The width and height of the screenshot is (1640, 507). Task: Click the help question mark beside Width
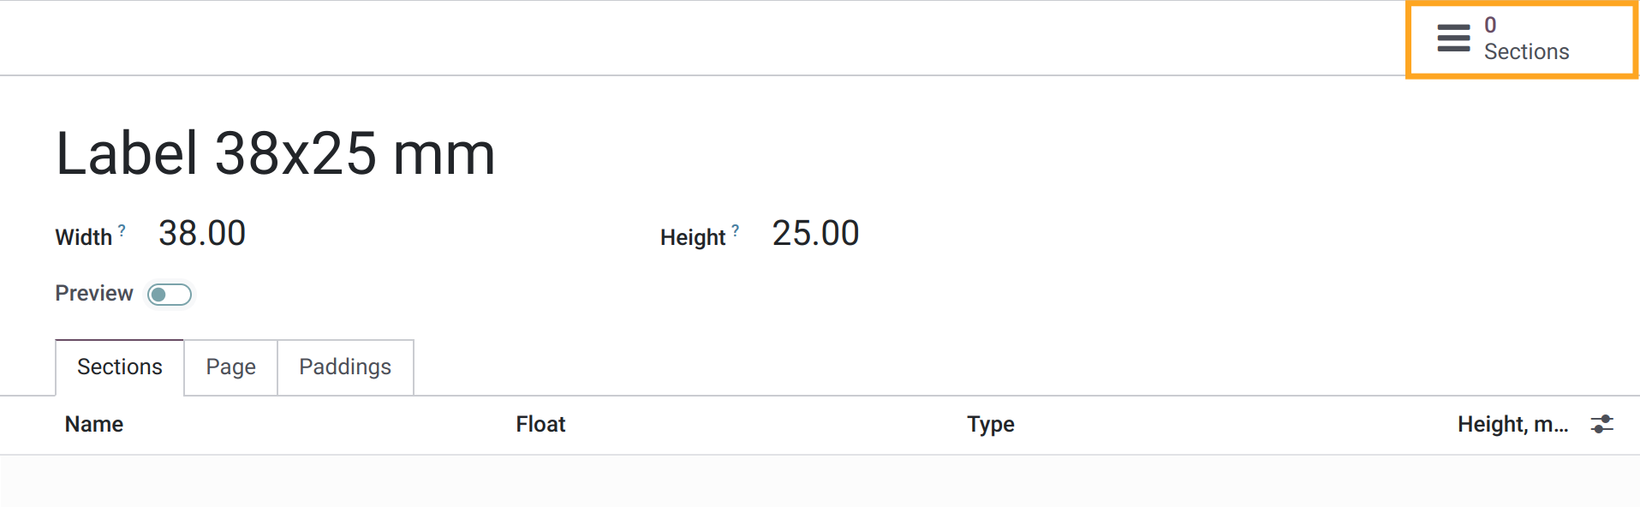121,229
